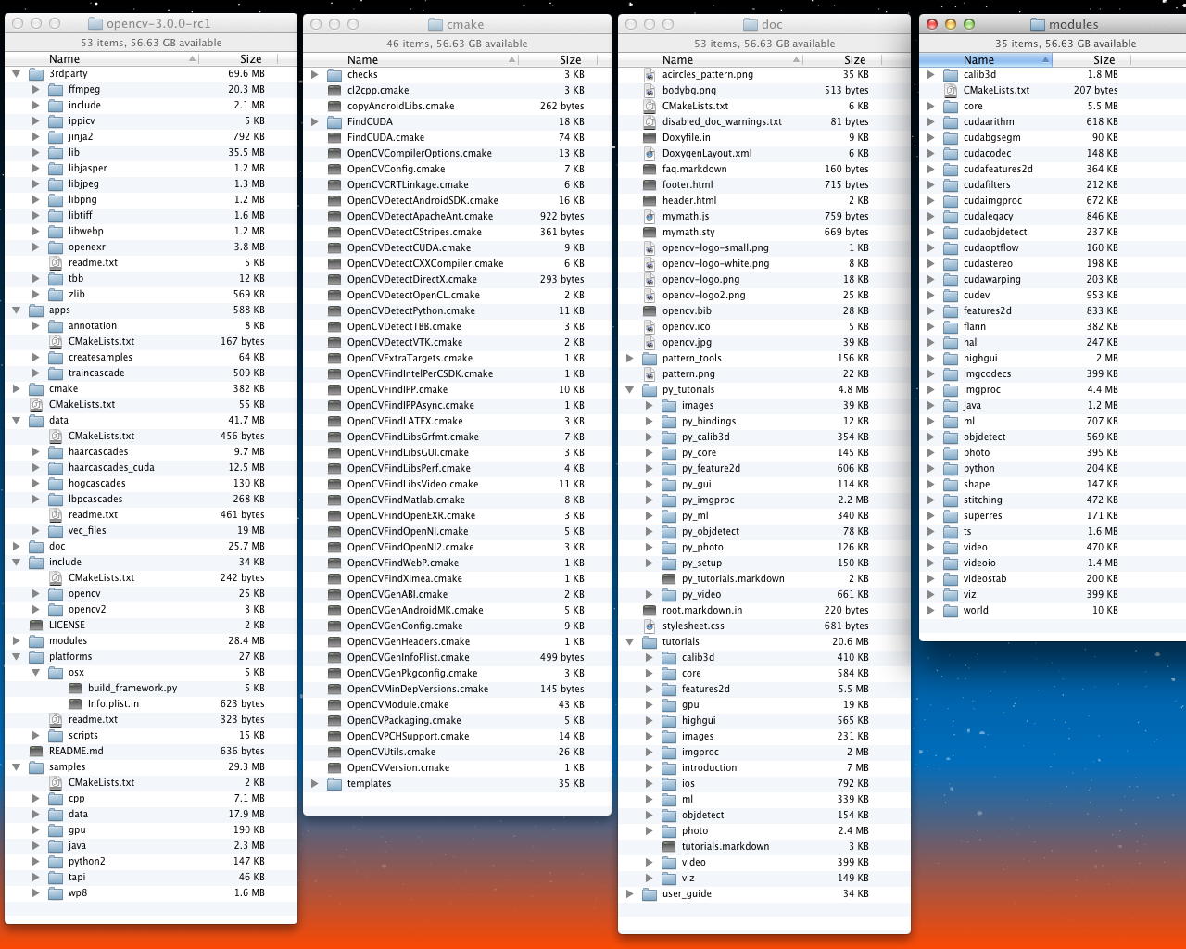Screen dimensions: 1186x949
Task: Click Name column header in modules window
Action: coord(986,59)
